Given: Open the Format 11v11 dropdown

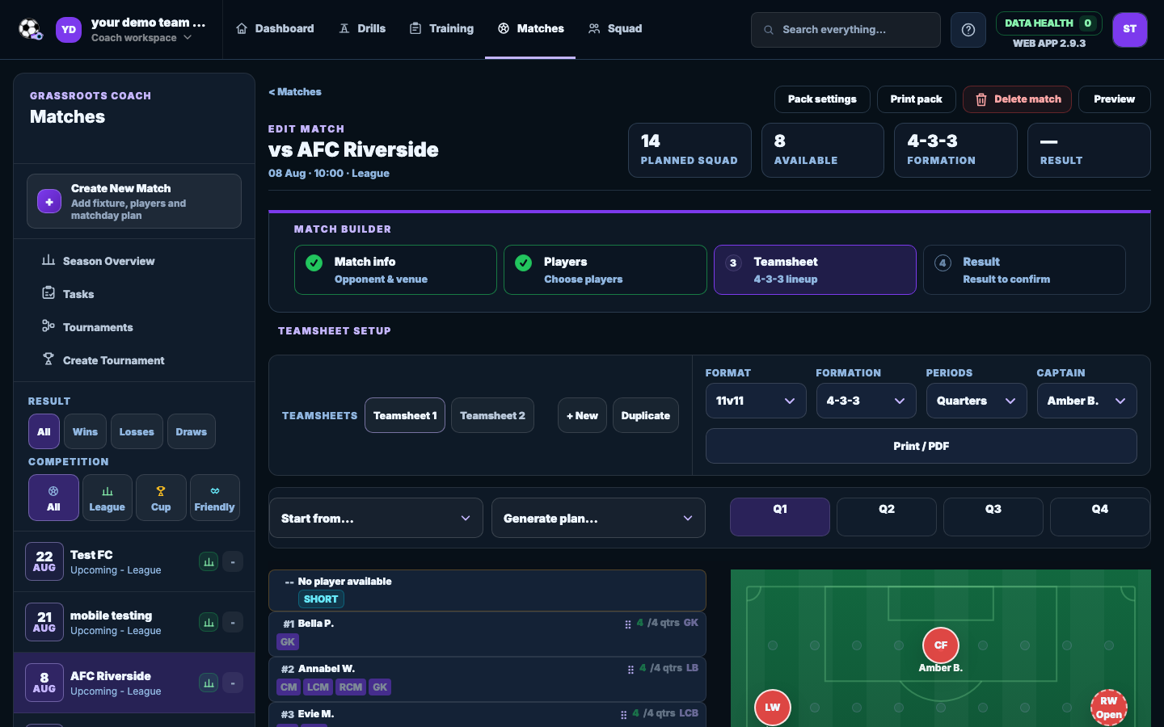Looking at the screenshot, I should (756, 401).
